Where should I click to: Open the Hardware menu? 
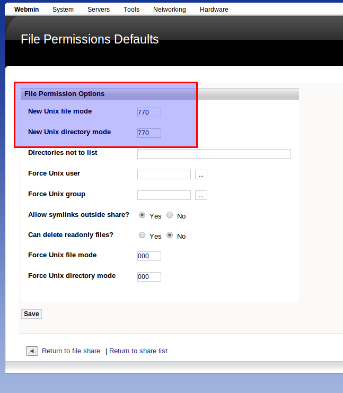[214, 10]
